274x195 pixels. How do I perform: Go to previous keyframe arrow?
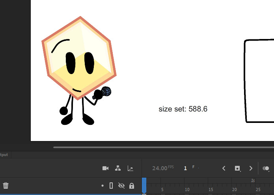pos(224,168)
